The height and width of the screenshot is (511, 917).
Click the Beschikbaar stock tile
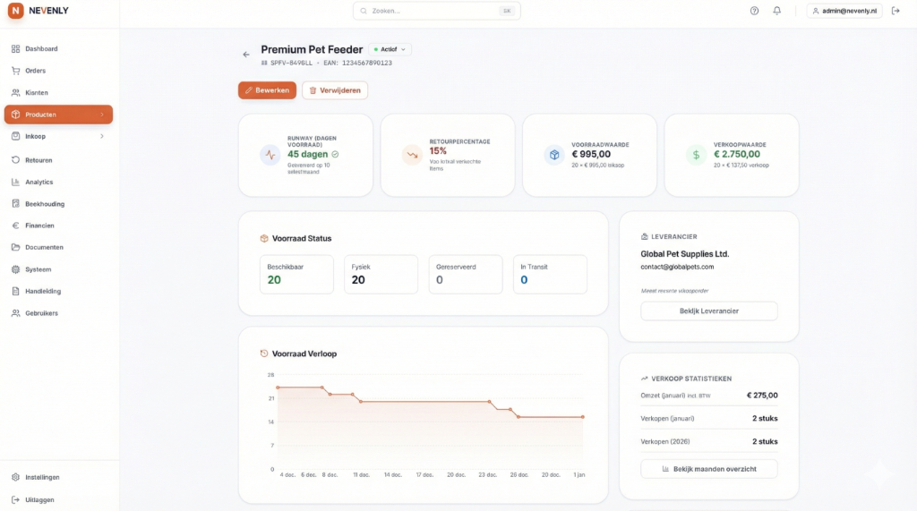pos(296,274)
